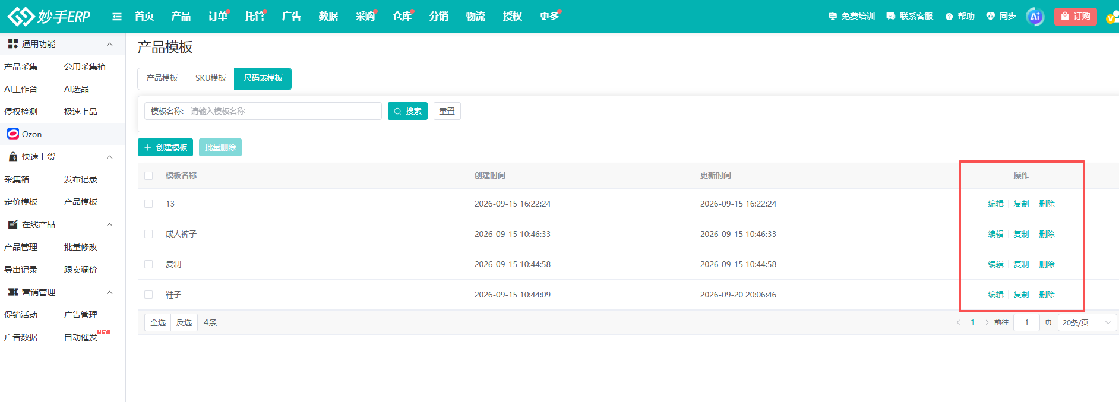
Task: Click 删除 for template 13
Action: 1047,204
